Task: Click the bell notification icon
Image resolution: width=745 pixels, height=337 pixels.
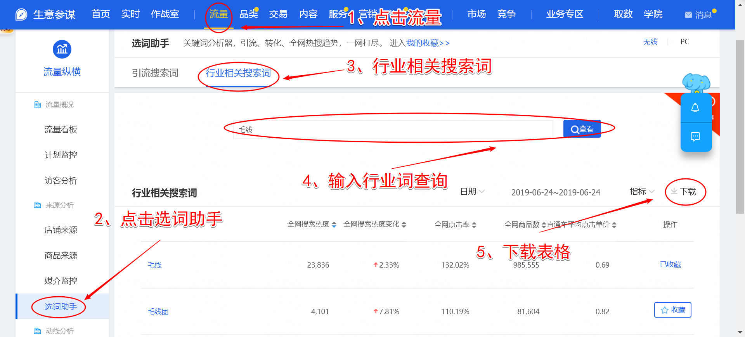Action: click(x=695, y=108)
